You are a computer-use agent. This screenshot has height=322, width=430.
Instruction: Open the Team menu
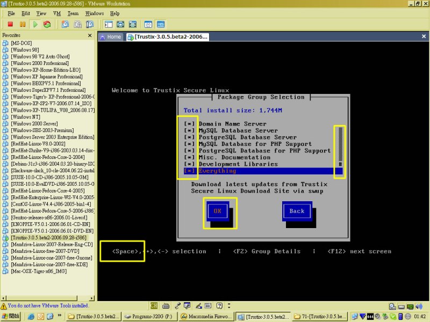[73, 13]
